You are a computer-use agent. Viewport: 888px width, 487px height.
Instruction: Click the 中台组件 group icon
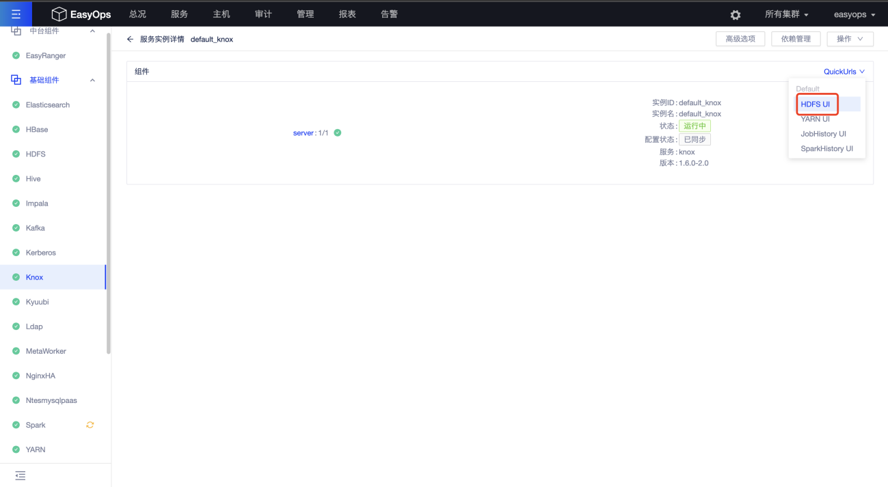click(16, 31)
